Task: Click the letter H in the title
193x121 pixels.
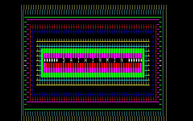Action: click(86, 60)
